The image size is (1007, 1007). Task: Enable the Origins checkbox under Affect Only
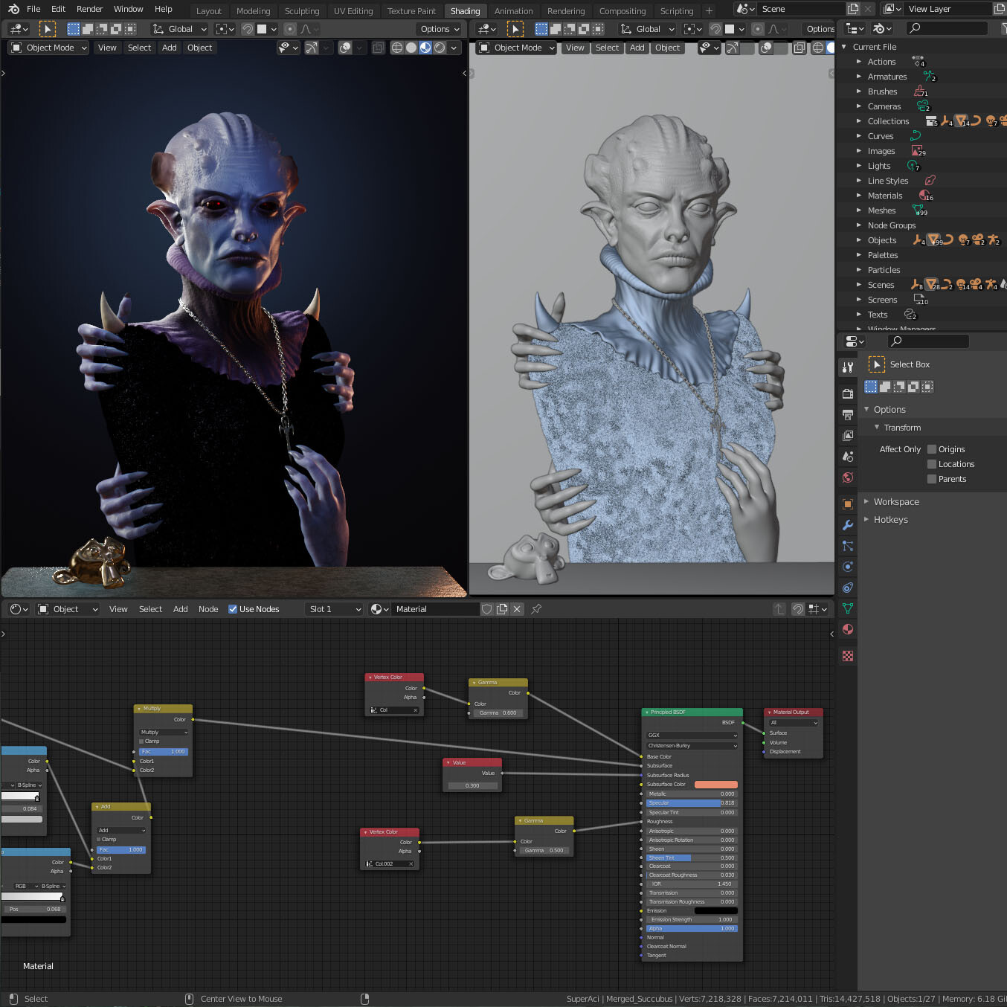click(x=930, y=449)
